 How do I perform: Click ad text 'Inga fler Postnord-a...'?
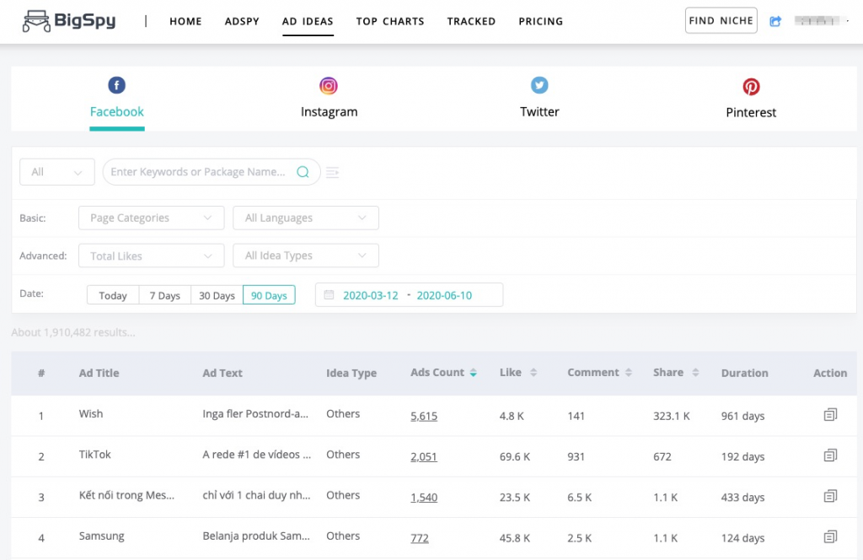255,414
